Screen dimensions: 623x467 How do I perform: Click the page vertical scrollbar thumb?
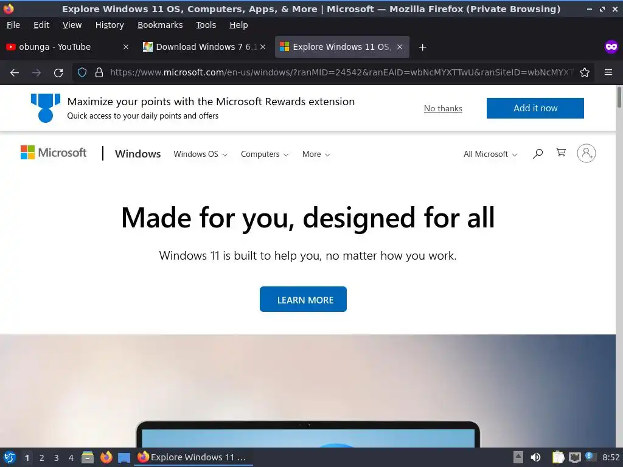pos(619,97)
